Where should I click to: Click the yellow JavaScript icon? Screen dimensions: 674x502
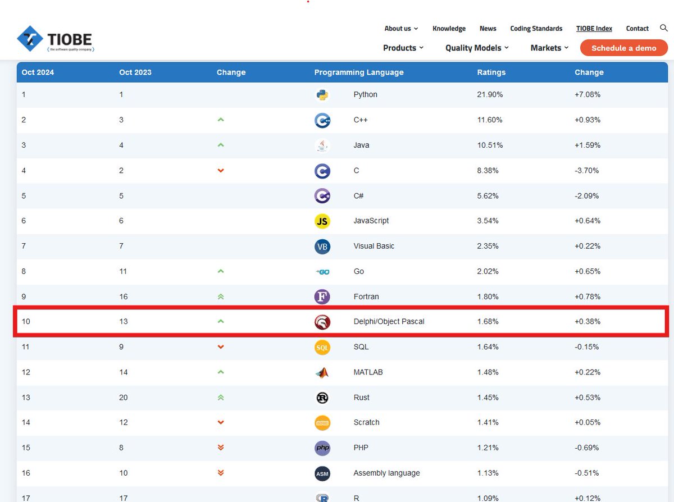tap(322, 221)
